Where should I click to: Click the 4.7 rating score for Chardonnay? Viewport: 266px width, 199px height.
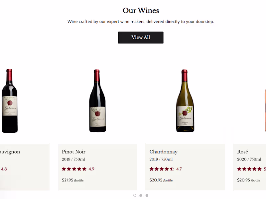(179, 169)
